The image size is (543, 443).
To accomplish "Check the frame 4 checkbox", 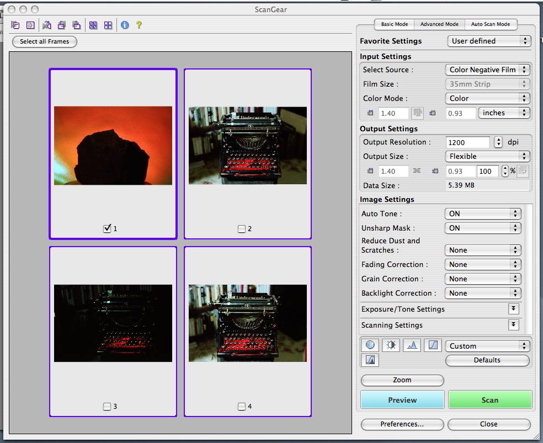I will coord(242,407).
